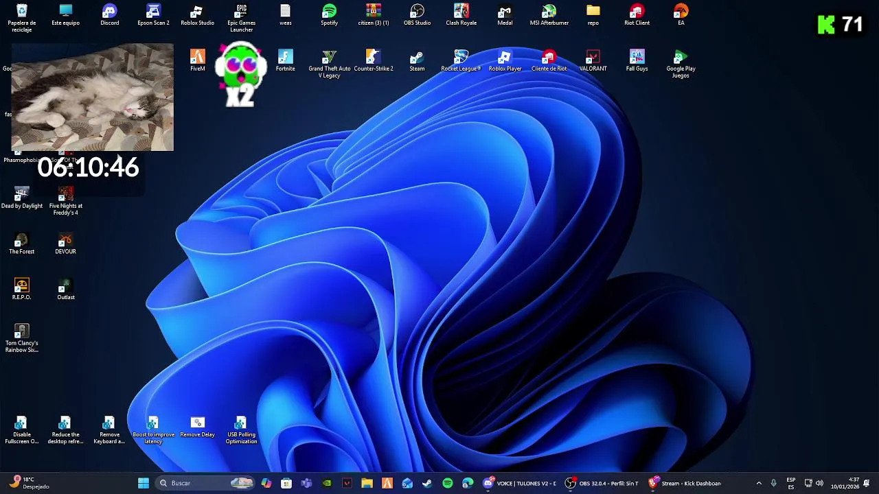
Task: Open ESP ES language switcher
Action: point(791,483)
